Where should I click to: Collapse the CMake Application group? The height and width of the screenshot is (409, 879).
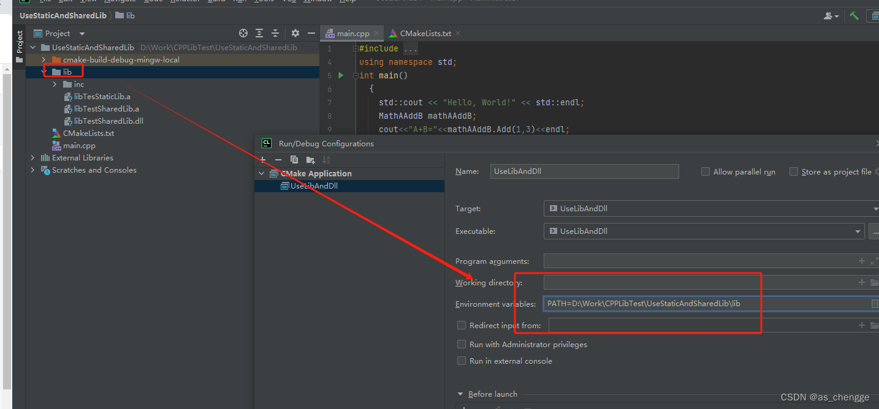[x=261, y=173]
